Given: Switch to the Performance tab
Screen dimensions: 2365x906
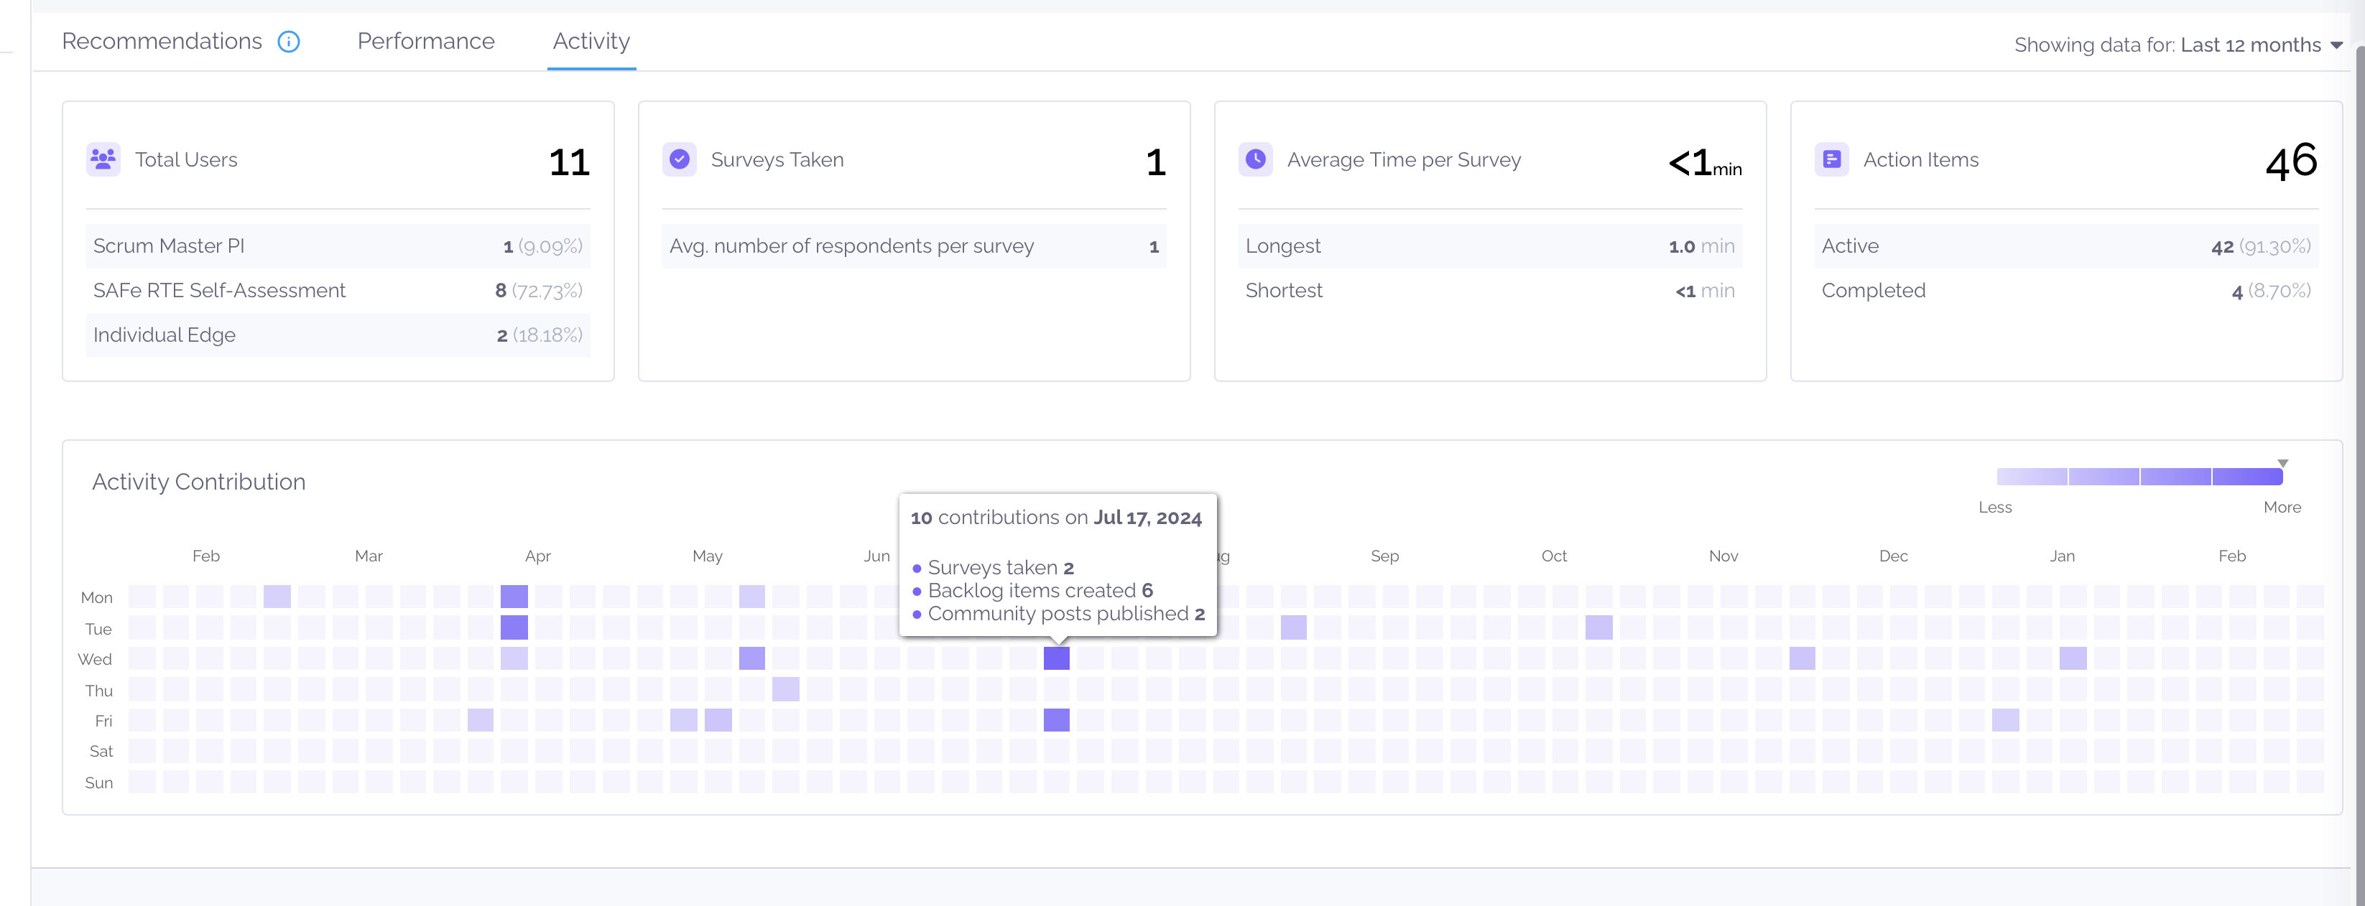Looking at the screenshot, I should pos(426,42).
